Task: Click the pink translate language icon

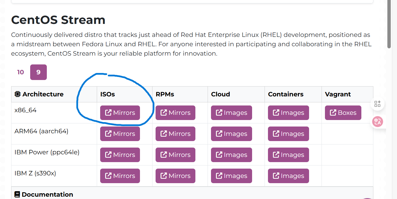Action: (377, 122)
